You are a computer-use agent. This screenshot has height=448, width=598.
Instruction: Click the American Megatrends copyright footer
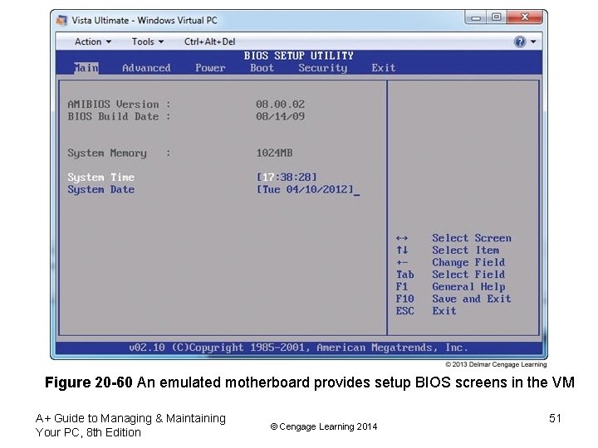point(299,348)
